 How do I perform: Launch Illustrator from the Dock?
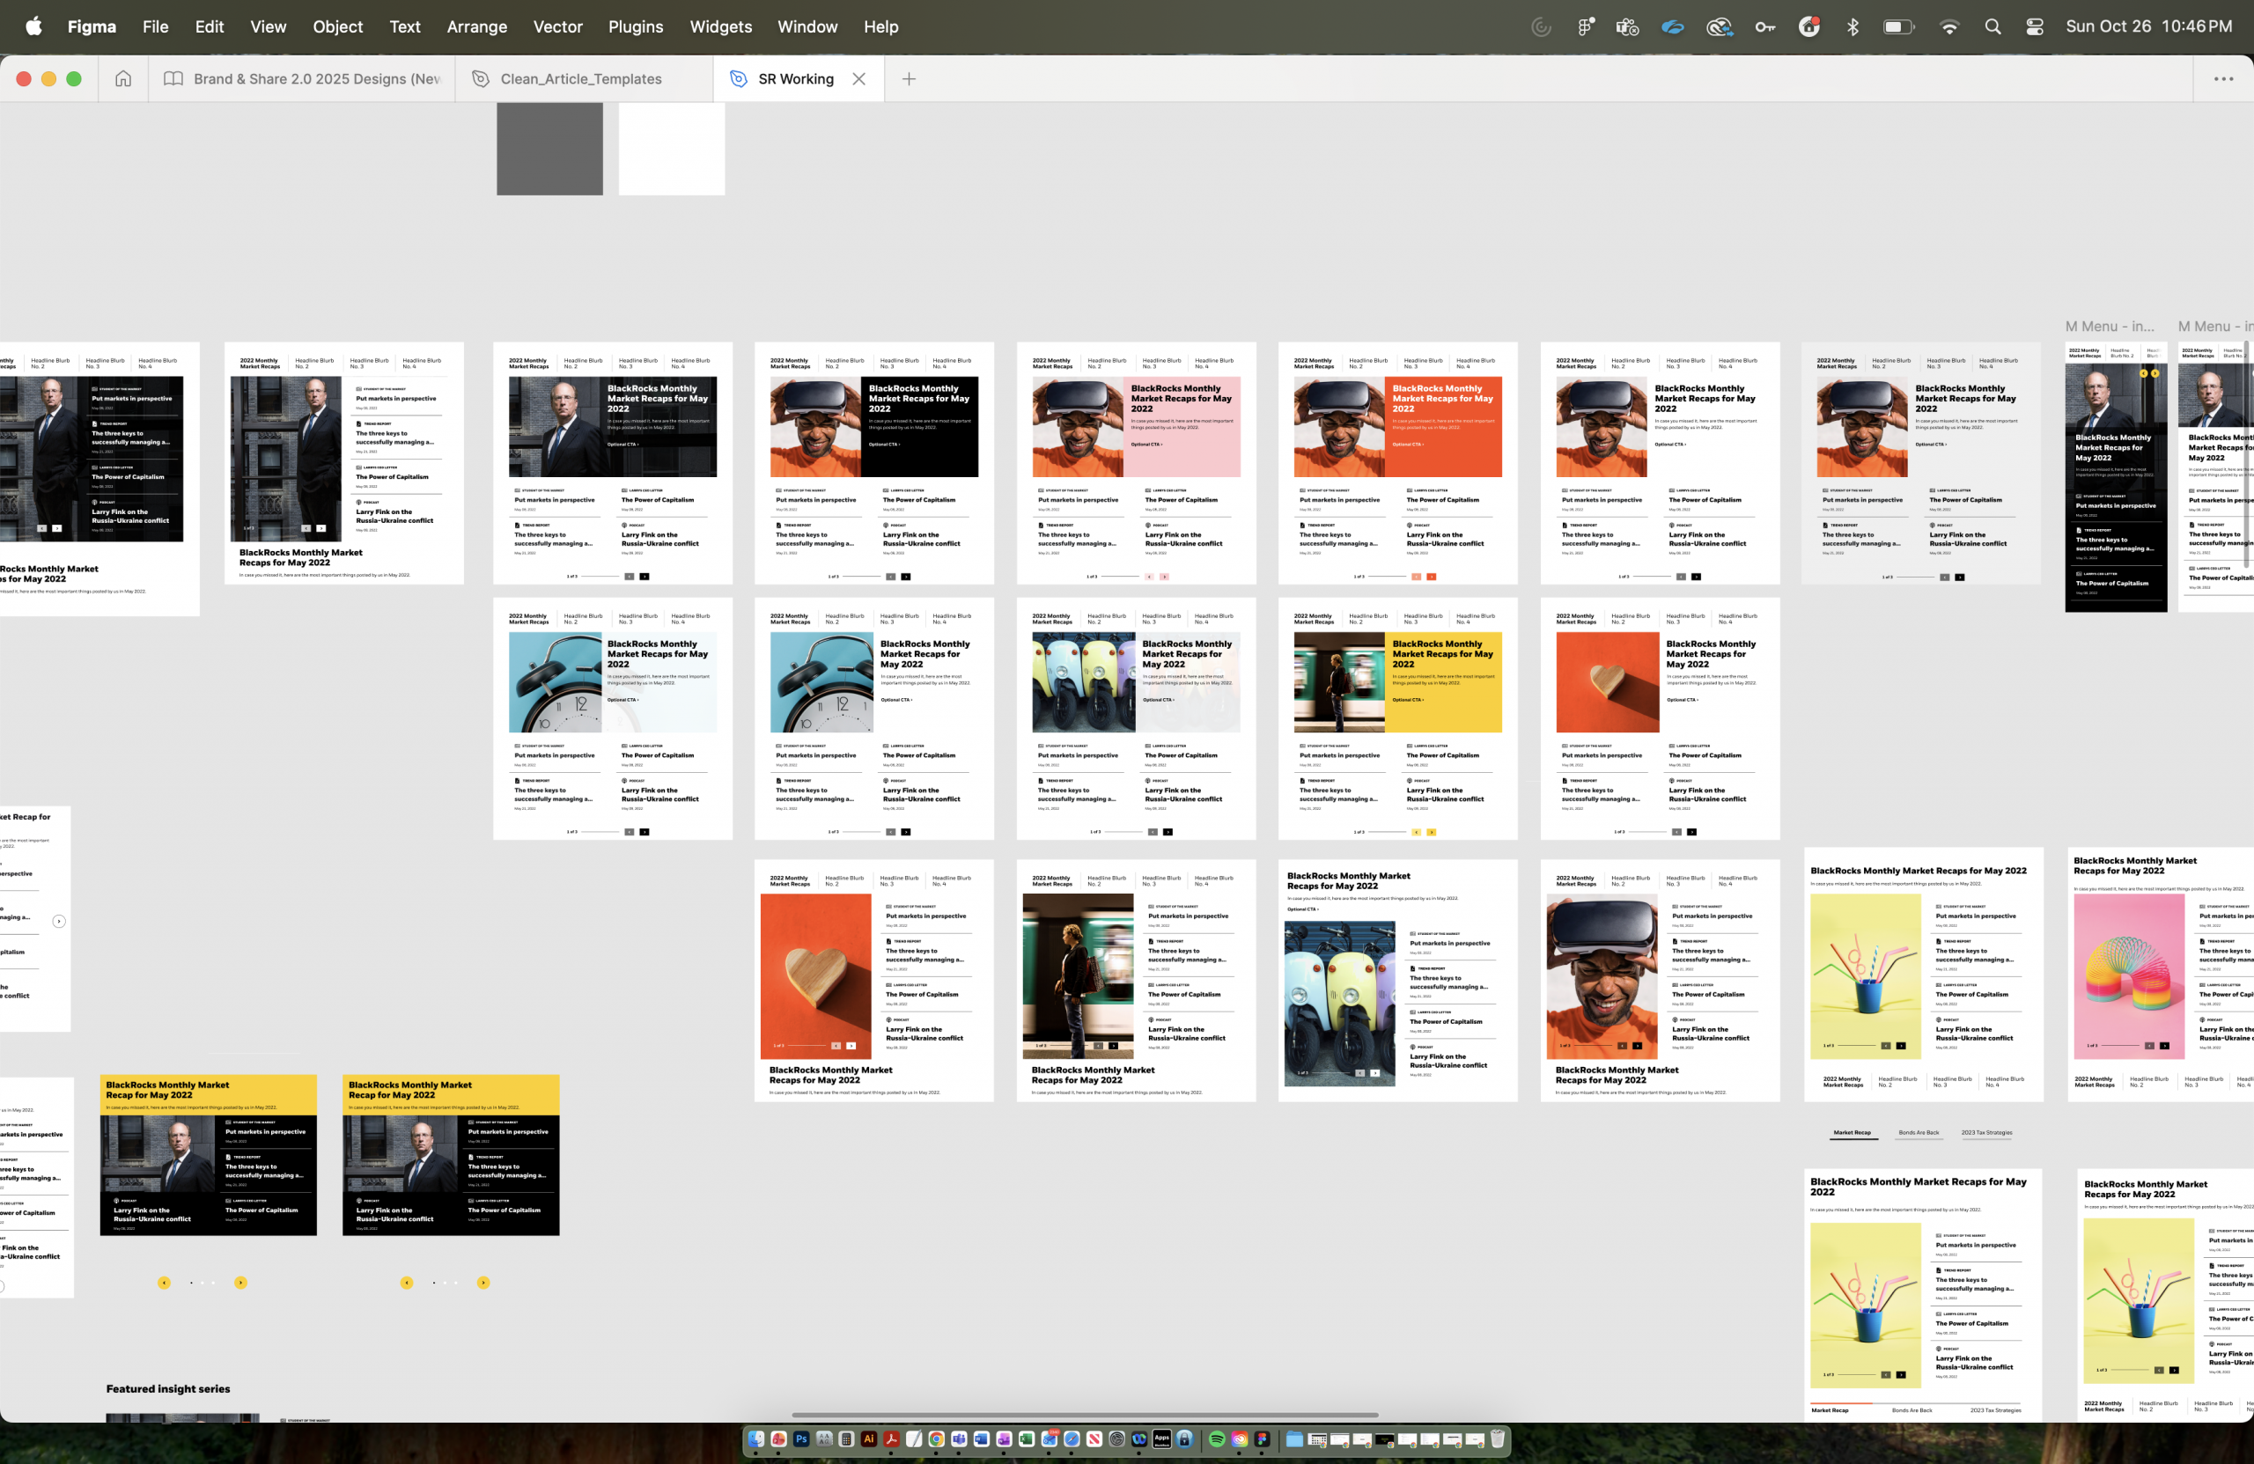[x=869, y=1439]
